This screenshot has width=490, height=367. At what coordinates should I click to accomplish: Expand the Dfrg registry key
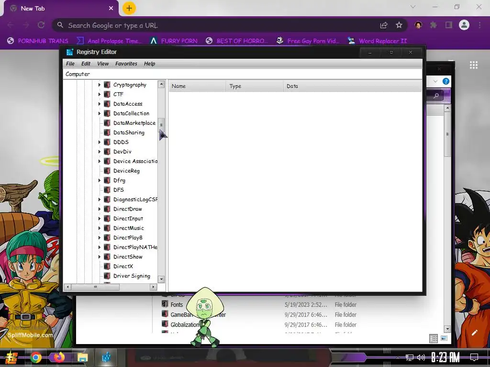[x=100, y=180]
